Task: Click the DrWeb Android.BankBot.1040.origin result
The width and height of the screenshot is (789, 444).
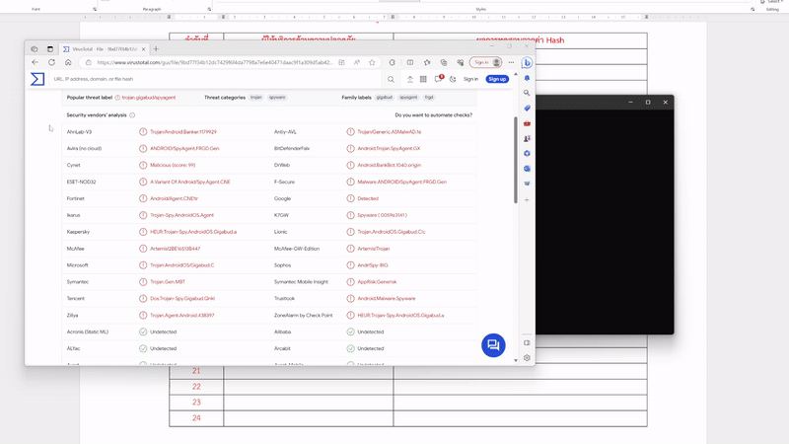Action: 389,165
